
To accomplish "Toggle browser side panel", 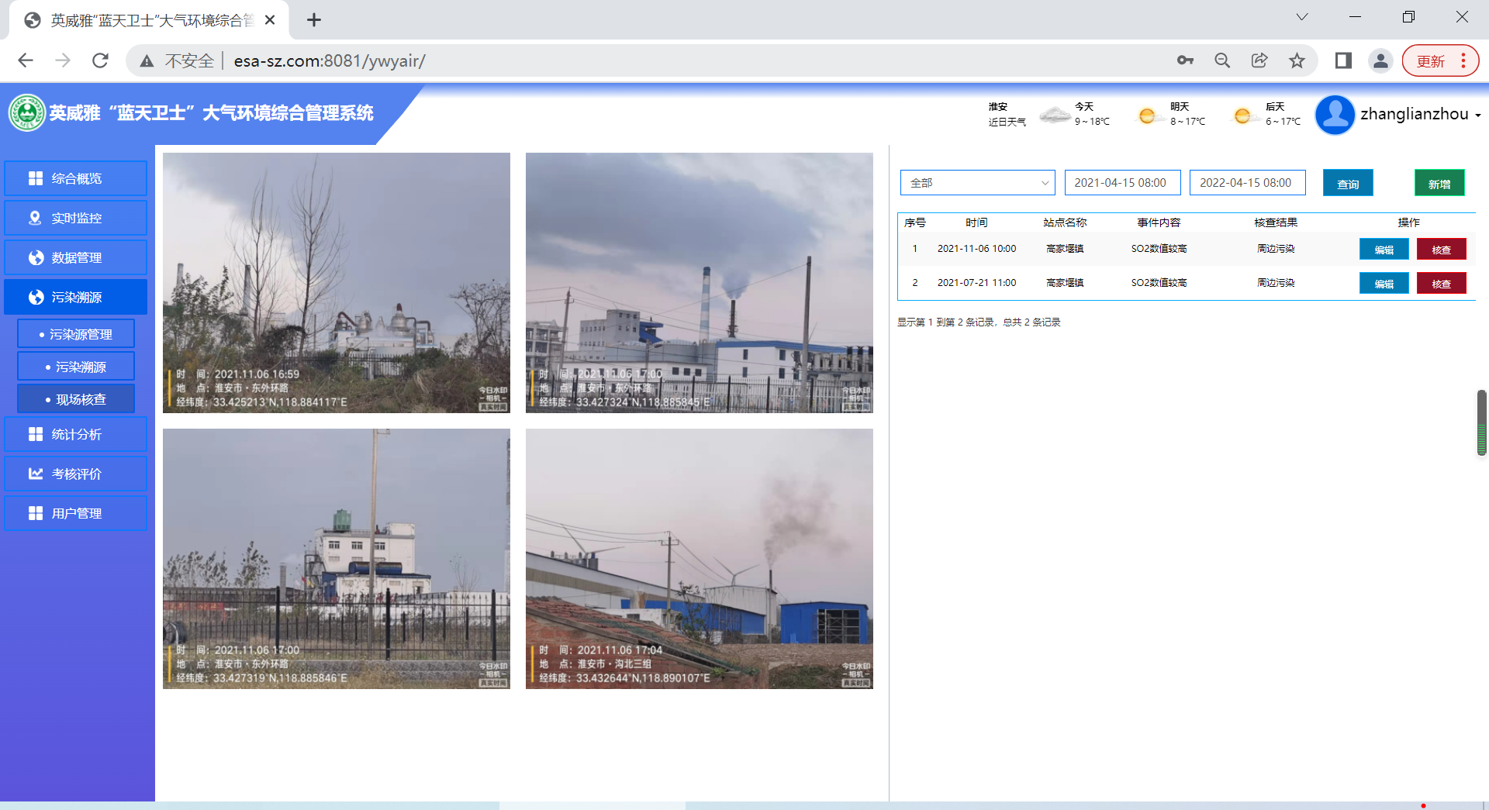I will pyautogui.click(x=1343, y=60).
